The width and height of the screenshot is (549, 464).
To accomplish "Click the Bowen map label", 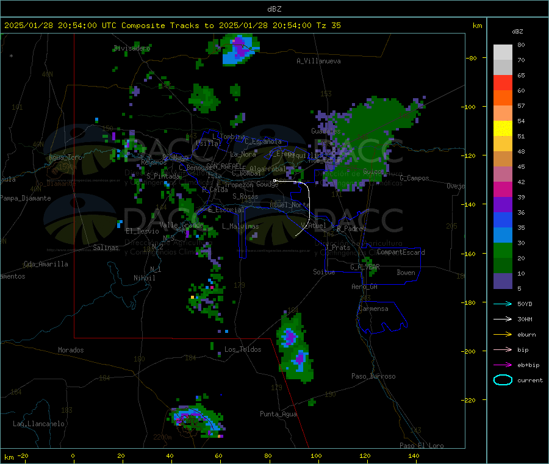I will click(406, 273).
